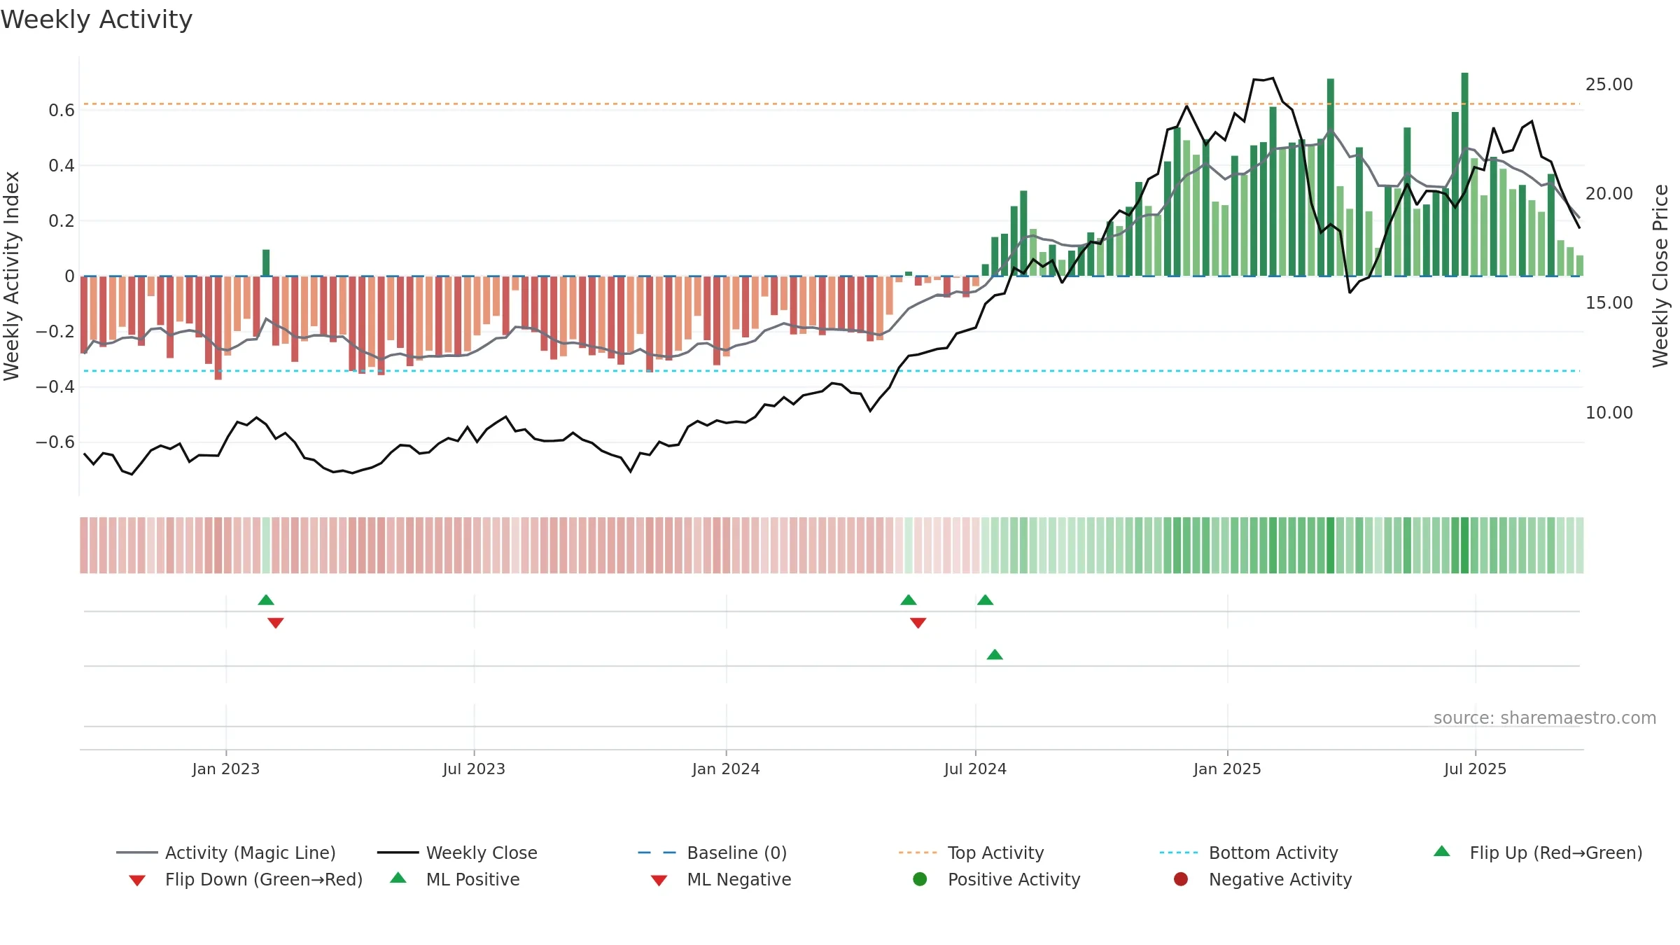
Task: Click the 0.6 activity index tick label
Action: [62, 111]
